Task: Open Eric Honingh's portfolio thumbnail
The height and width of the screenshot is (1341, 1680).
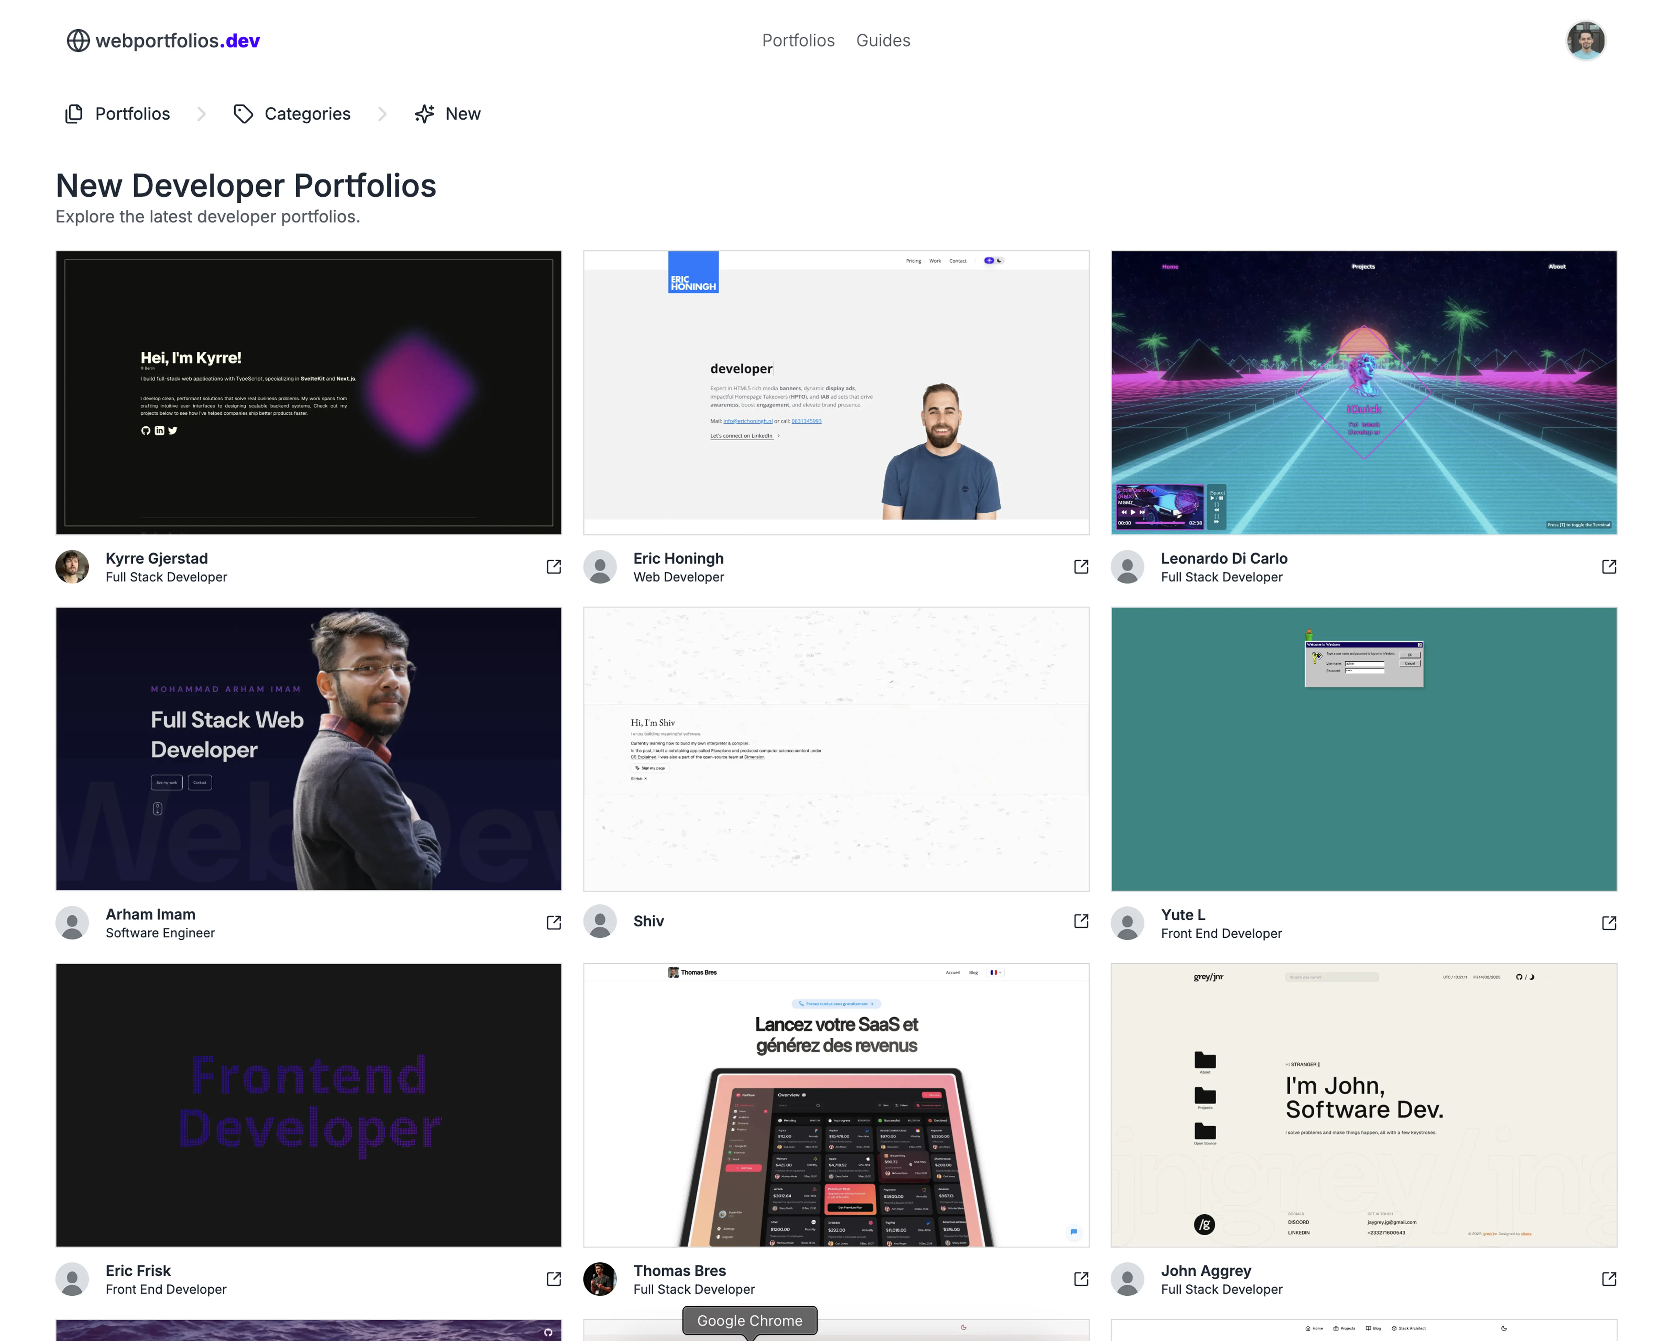Action: [x=836, y=393]
